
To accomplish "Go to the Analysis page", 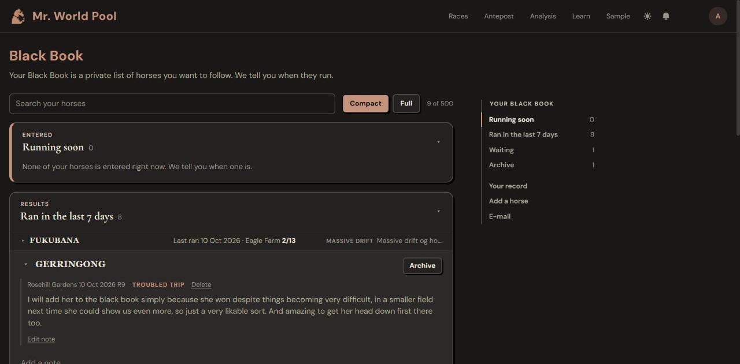I will pyautogui.click(x=543, y=16).
